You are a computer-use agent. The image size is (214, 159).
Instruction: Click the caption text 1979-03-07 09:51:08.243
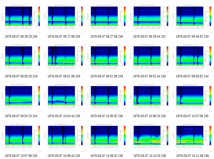click(x=64, y=76)
